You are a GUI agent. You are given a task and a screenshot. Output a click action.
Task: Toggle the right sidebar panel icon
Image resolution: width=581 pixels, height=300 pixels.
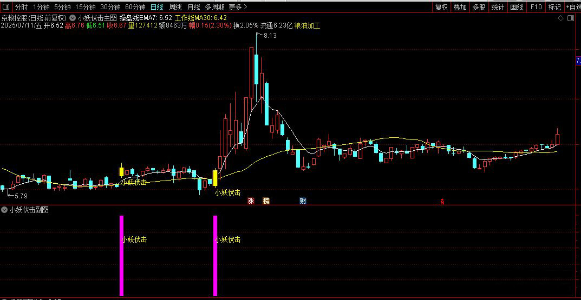tap(571, 18)
